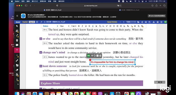Screen dimensions: 176x95
Task: Decrease text indent
Action: coord(117,26)
